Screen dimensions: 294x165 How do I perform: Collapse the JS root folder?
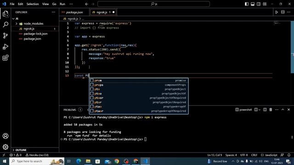point(17,18)
